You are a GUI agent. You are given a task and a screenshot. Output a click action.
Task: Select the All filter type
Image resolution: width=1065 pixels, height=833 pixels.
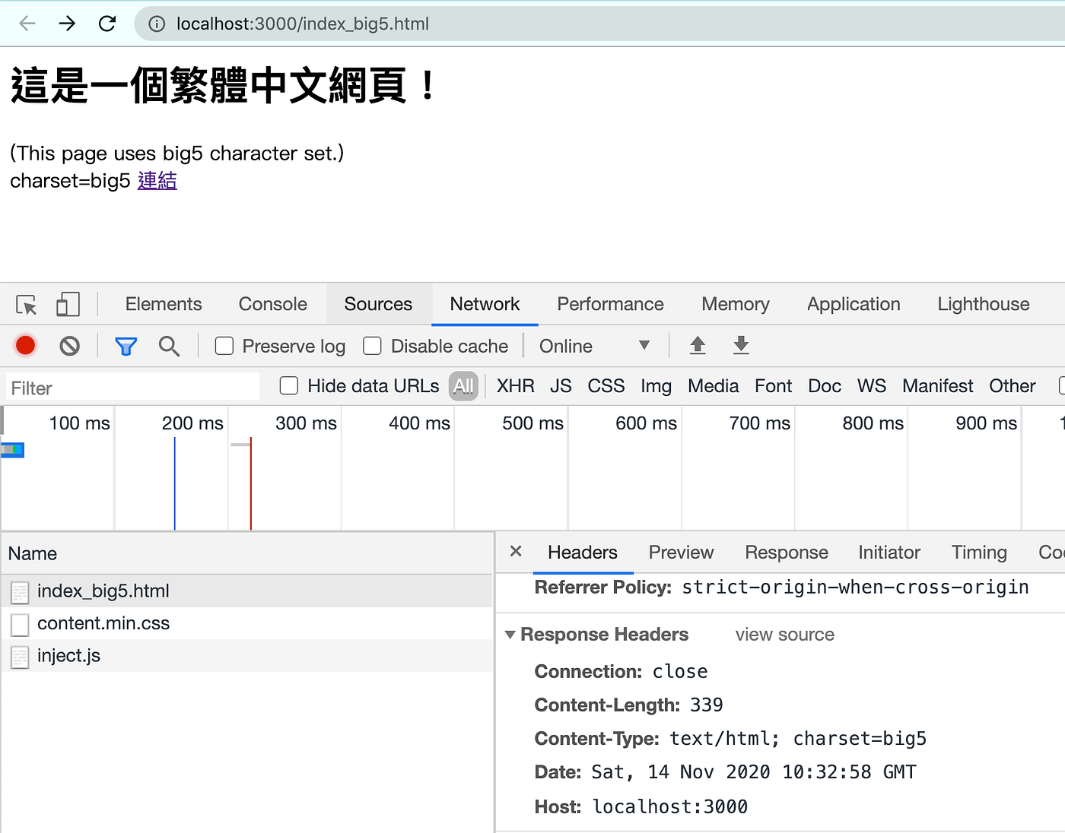pos(463,386)
